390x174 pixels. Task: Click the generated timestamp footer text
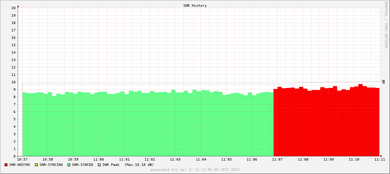click(x=195, y=170)
